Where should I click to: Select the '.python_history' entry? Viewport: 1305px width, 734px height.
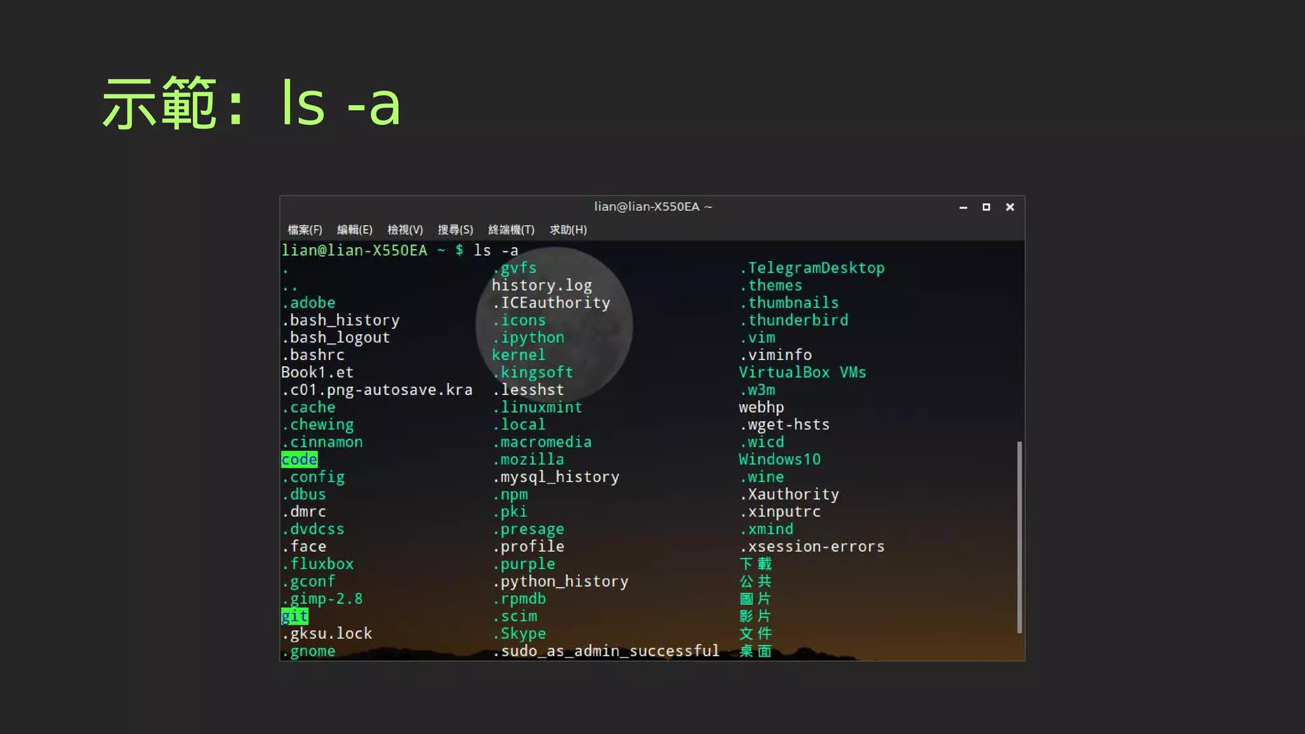click(x=560, y=581)
